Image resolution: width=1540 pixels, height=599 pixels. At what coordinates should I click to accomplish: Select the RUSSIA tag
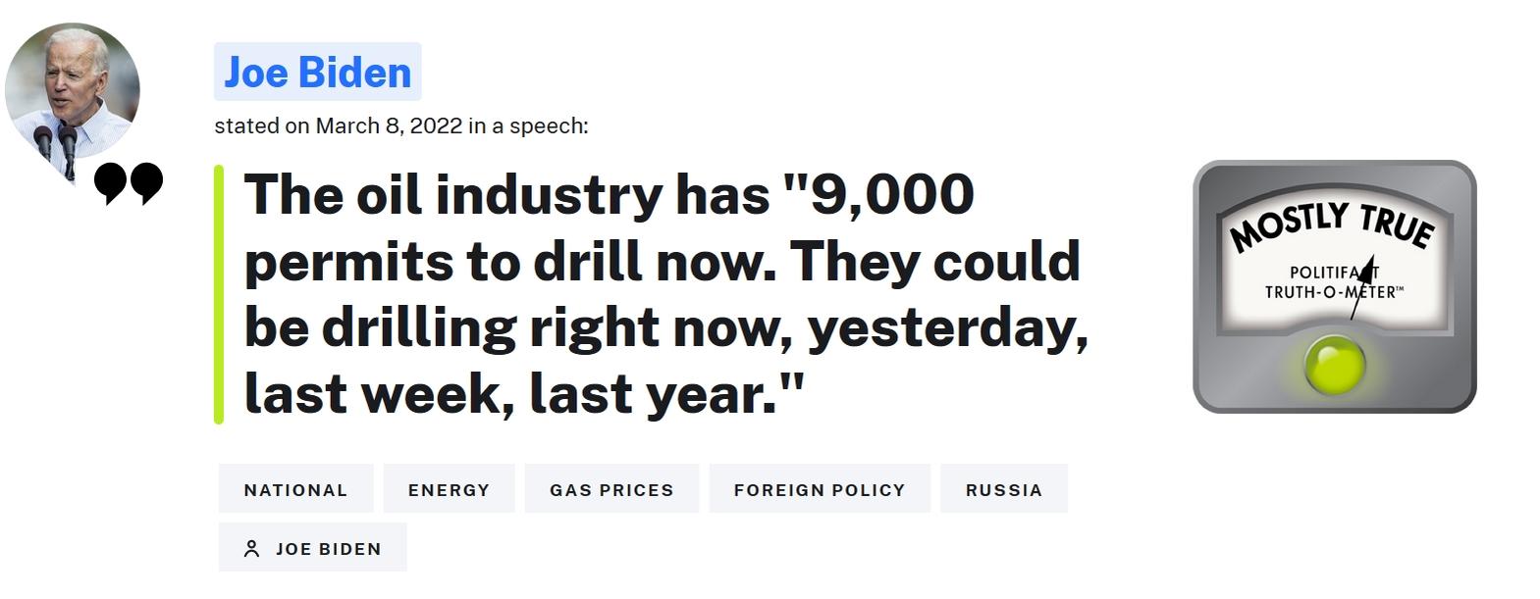pos(1003,489)
